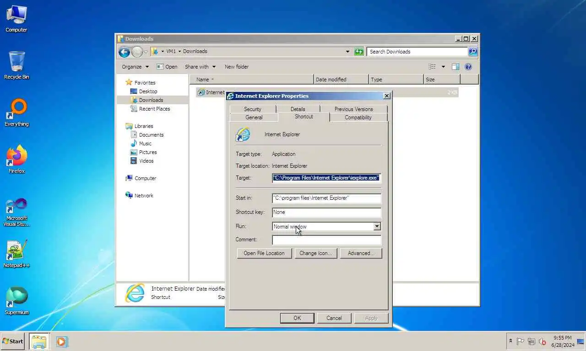
Task: Click OK in the Properties dialog
Action: (297, 318)
